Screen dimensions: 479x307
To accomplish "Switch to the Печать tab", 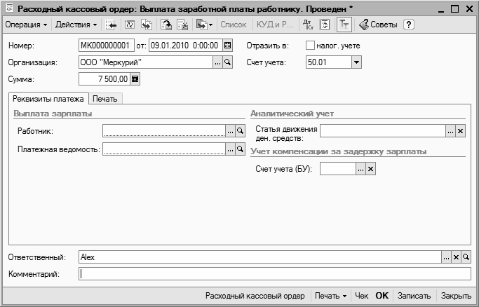I will [104, 98].
